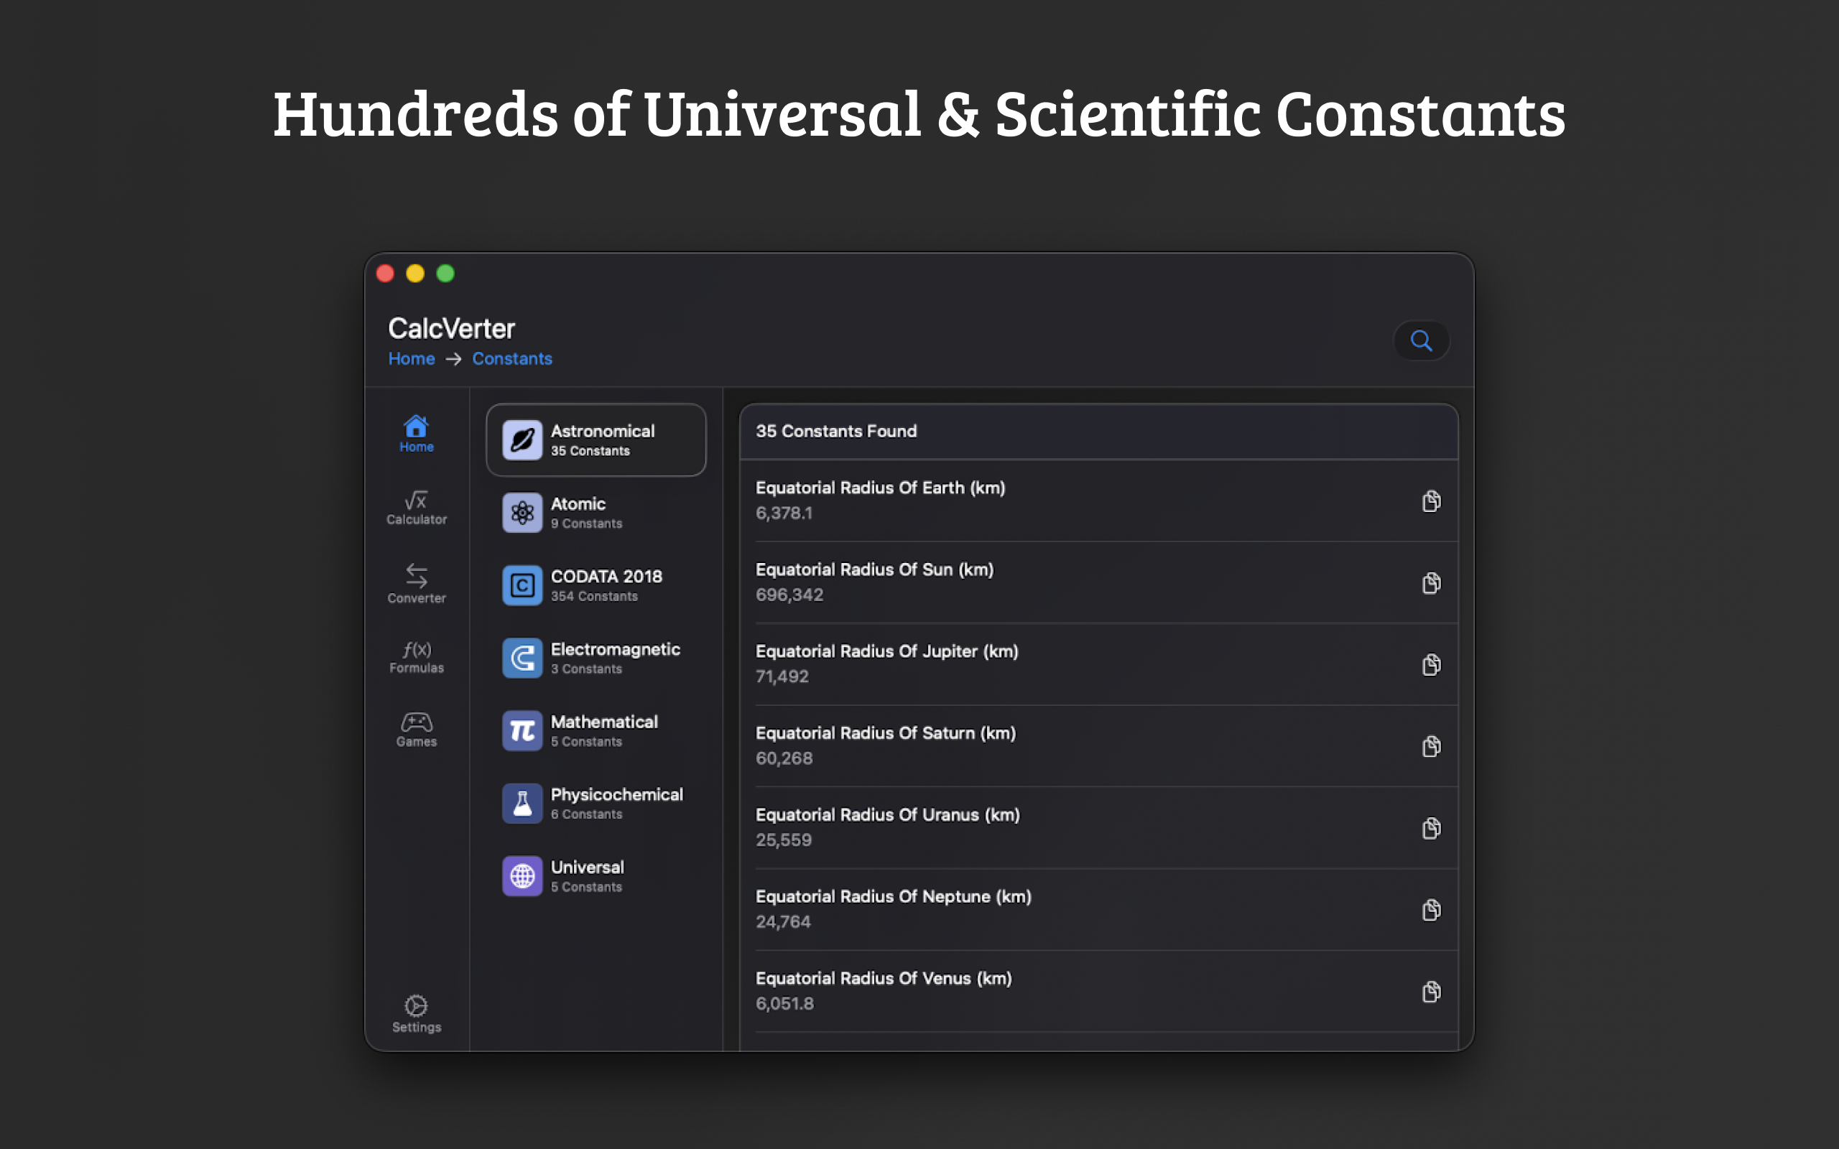Click the Atomic category icon

522,513
